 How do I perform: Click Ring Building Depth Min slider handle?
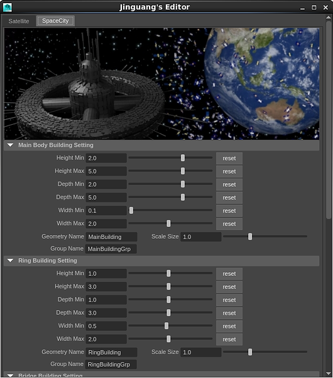coord(168,300)
